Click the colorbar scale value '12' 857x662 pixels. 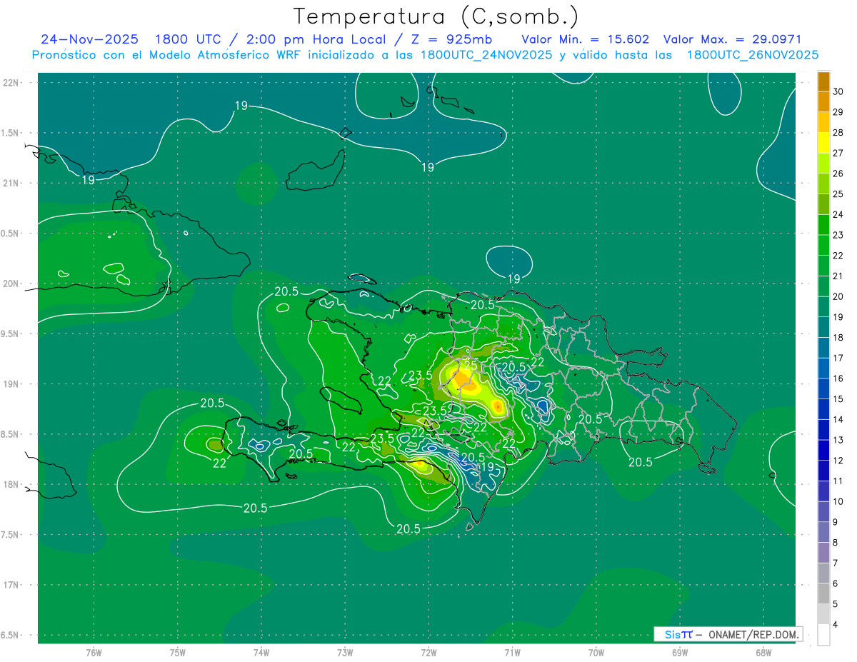838,461
